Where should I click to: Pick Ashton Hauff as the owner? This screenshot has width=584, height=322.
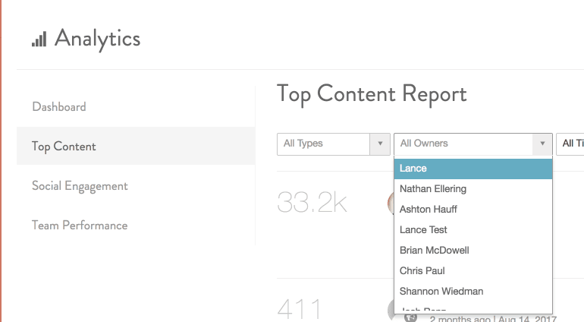pos(429,210)
